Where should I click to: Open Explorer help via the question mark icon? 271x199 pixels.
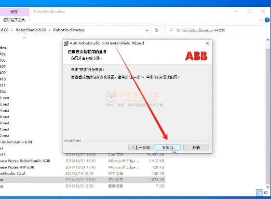point(267,20)
